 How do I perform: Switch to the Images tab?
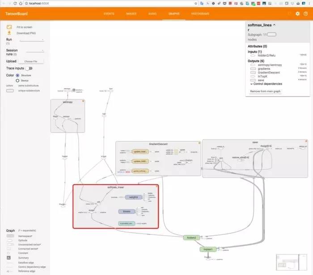[x=131, y=13]
